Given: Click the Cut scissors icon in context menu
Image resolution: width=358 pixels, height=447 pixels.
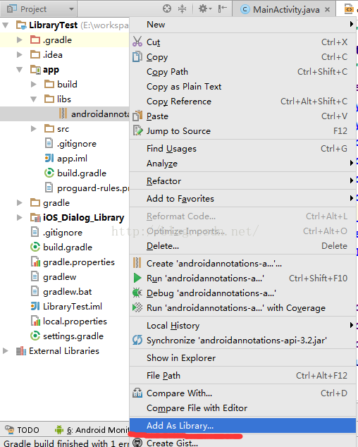Looking at the screenshot, I should (x=137, y=42).
